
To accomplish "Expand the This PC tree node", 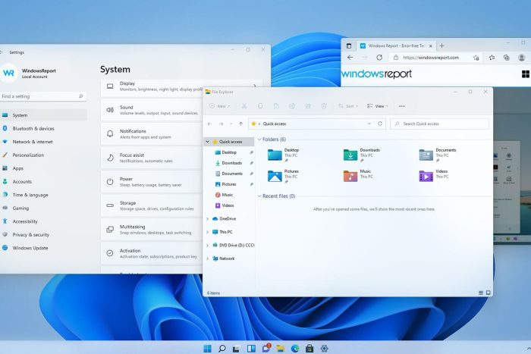I will [x=207, y=232].
